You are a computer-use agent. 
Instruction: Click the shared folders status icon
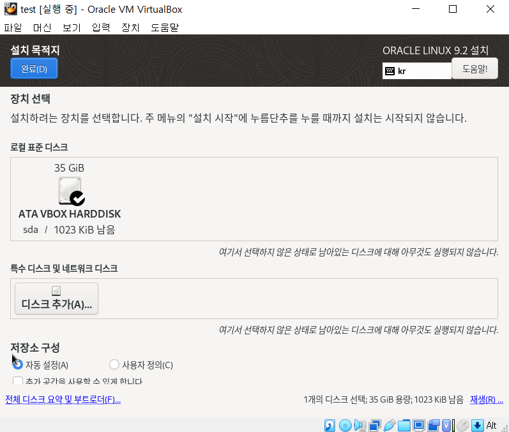404,425
